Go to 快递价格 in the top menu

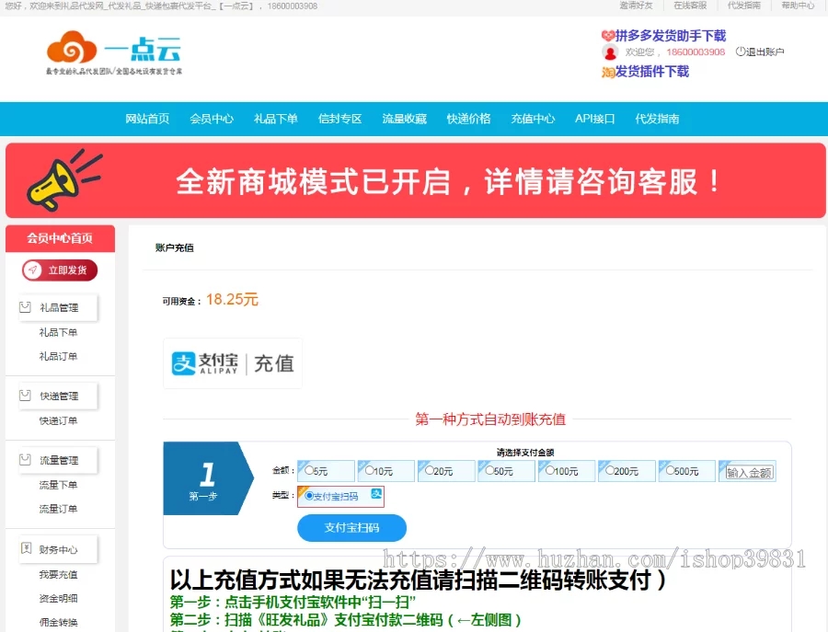pyautogui.click(x=468, y=119)
